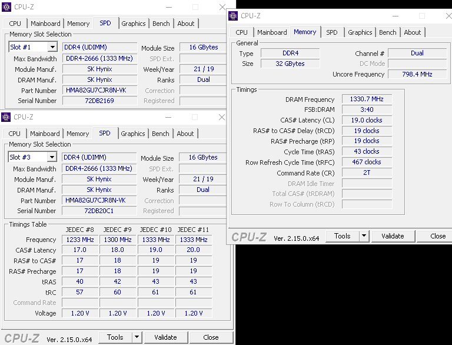Select Memory tab in right window
452x345 pixels.
pyautogui.click(x=305, y=32)
